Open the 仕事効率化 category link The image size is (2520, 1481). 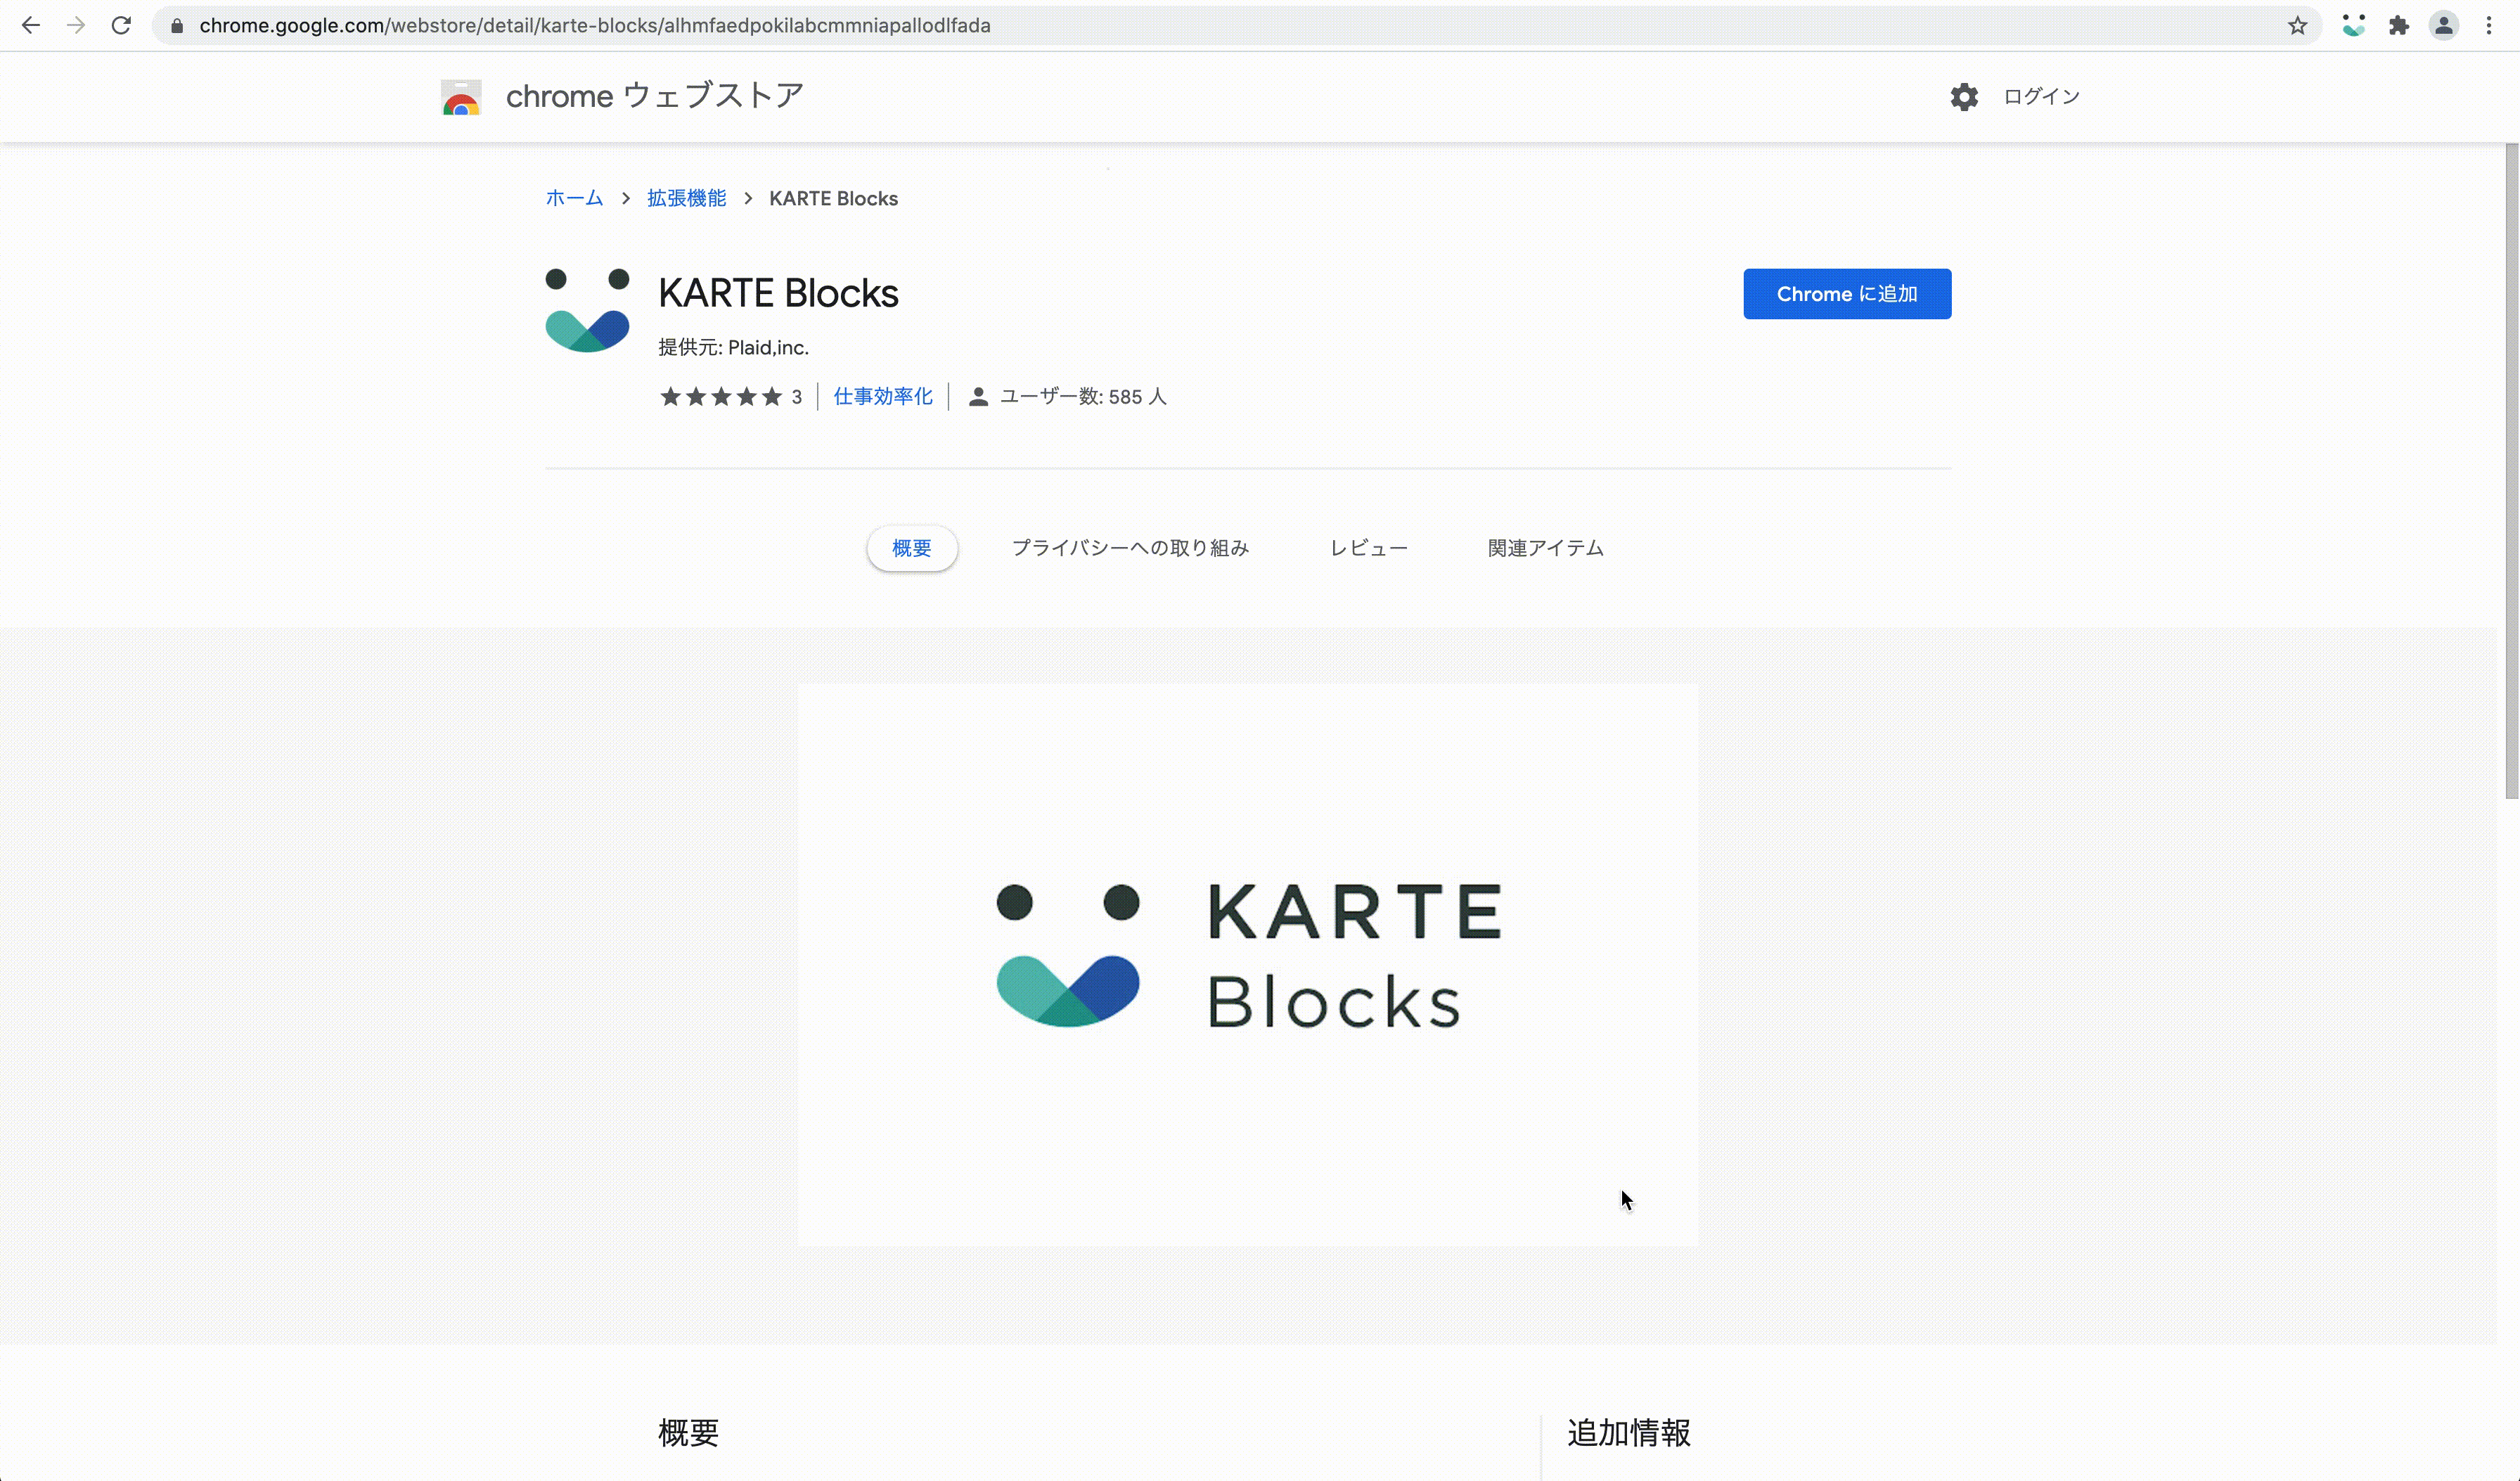click(x=883, y=397)
